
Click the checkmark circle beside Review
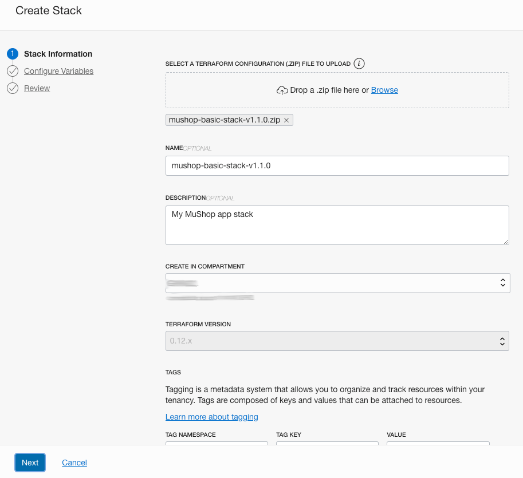[13, 88]
